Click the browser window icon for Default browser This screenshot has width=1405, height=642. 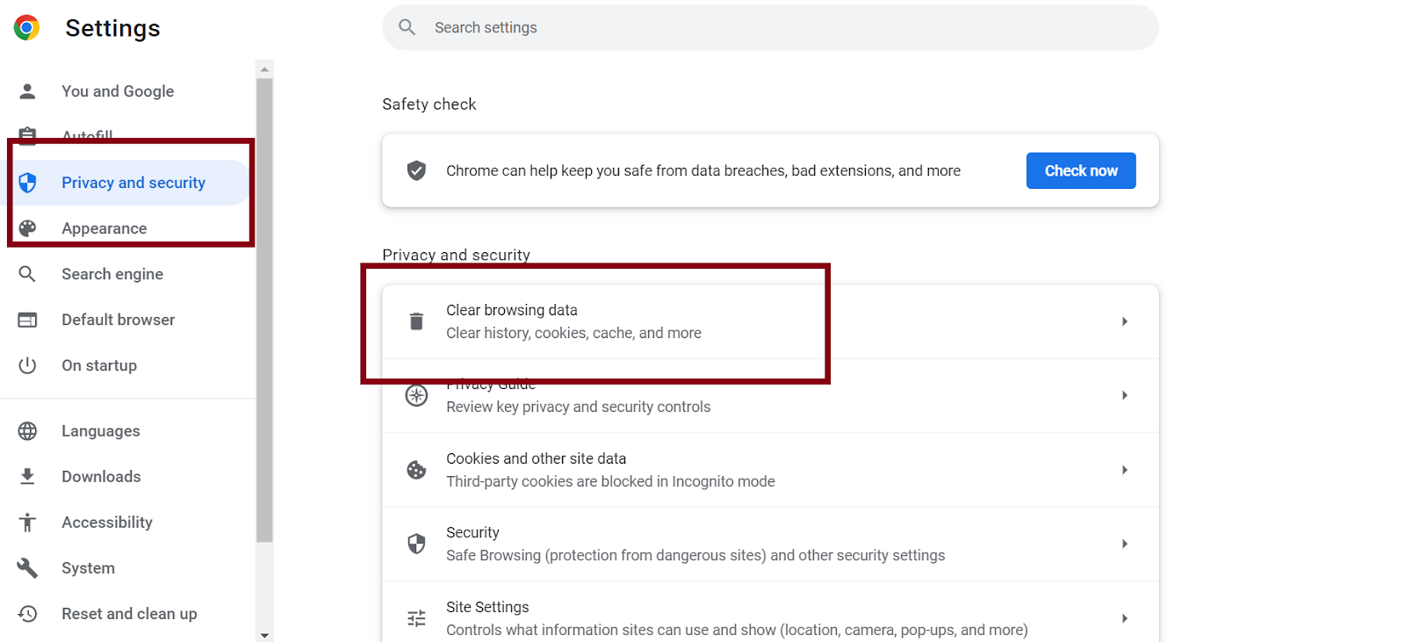pyautogui.click(x=28, y=320)
